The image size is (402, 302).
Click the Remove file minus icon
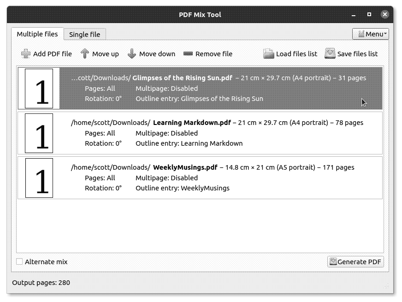tap(188, 53)
